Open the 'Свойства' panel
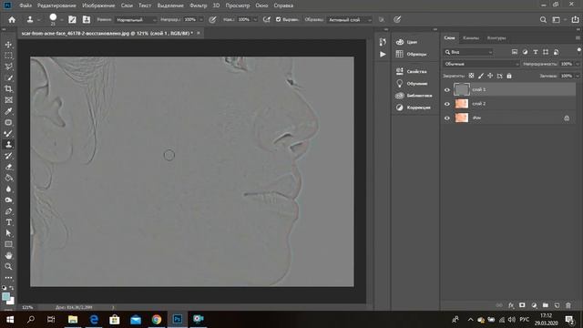This screenshot has width=583, height=328. (x=416, y=71)
